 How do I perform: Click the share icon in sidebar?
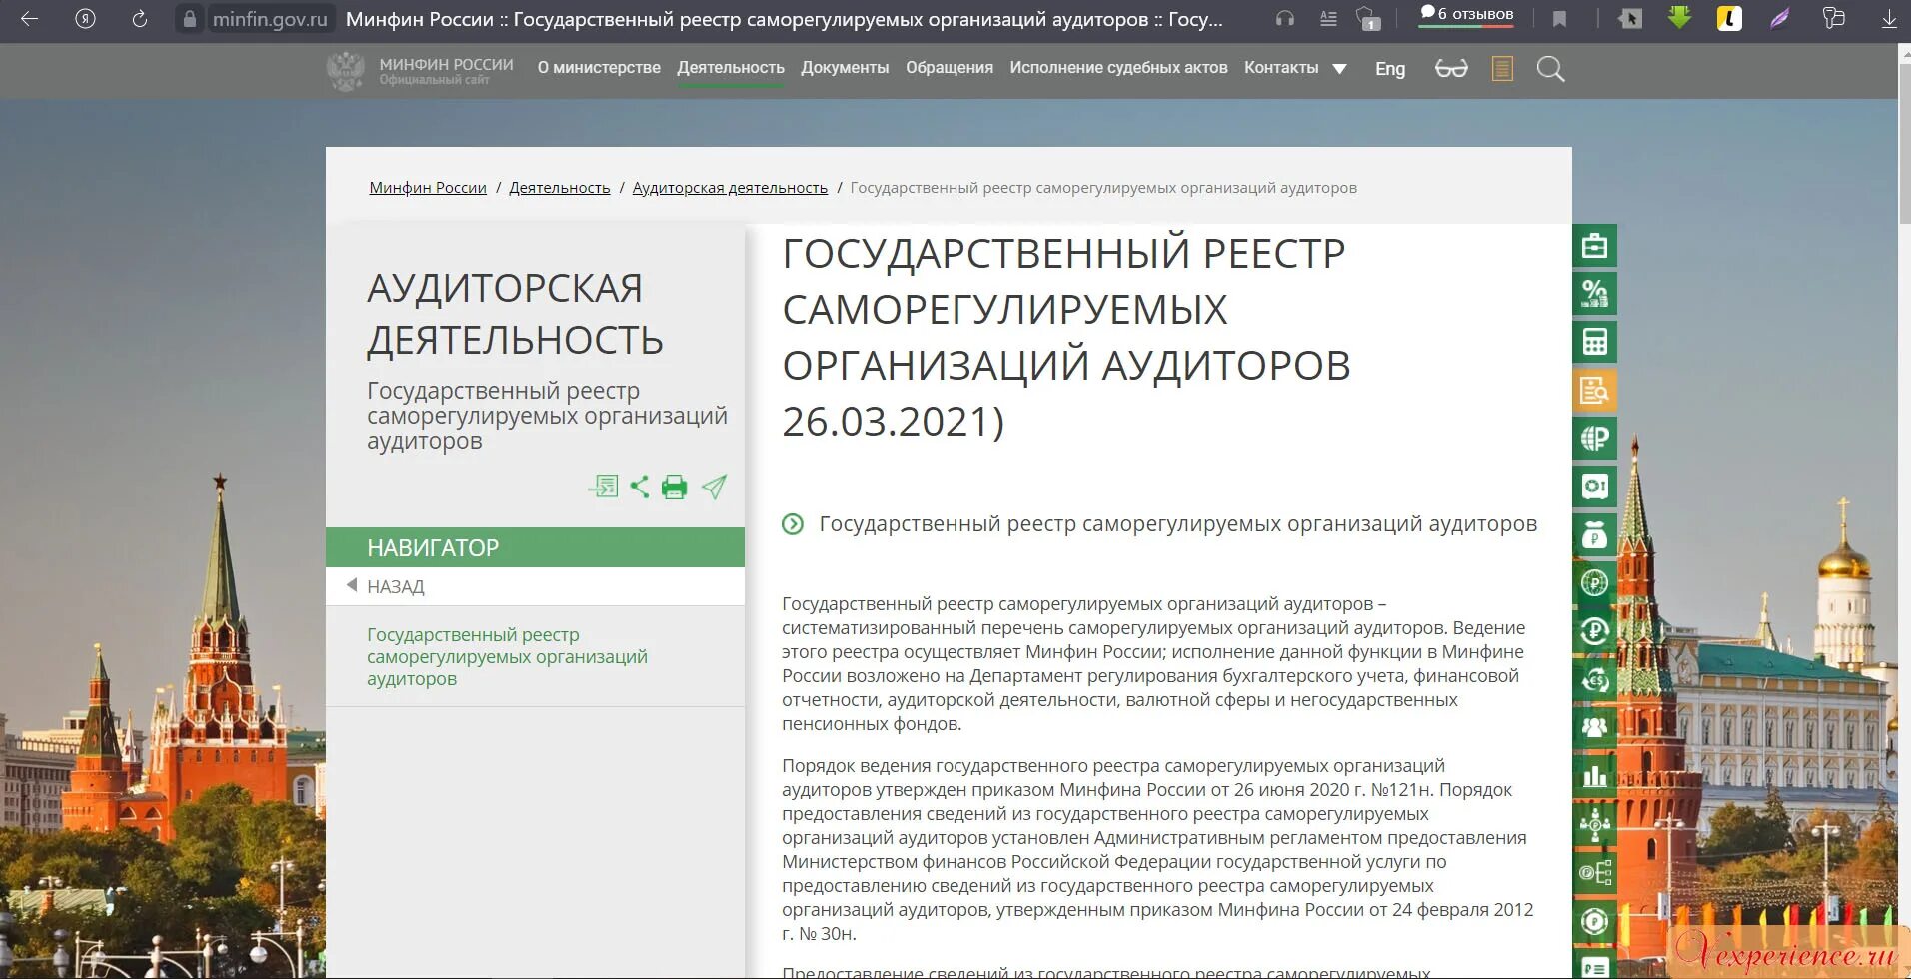pos(640,487)
